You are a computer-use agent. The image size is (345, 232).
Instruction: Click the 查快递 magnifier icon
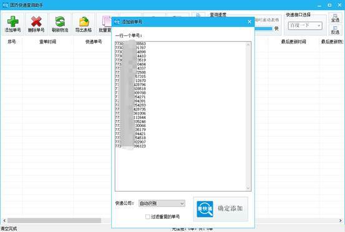[x=205, y=209]
